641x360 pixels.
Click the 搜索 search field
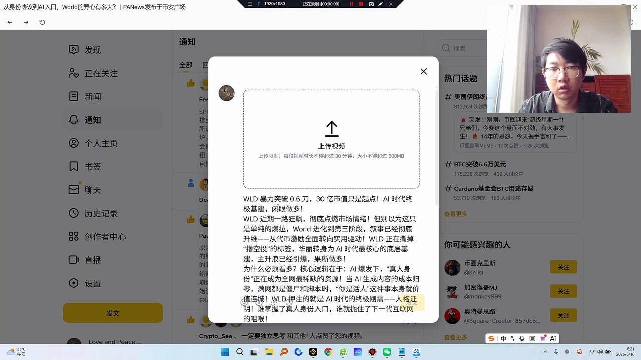tap(461, 48)
